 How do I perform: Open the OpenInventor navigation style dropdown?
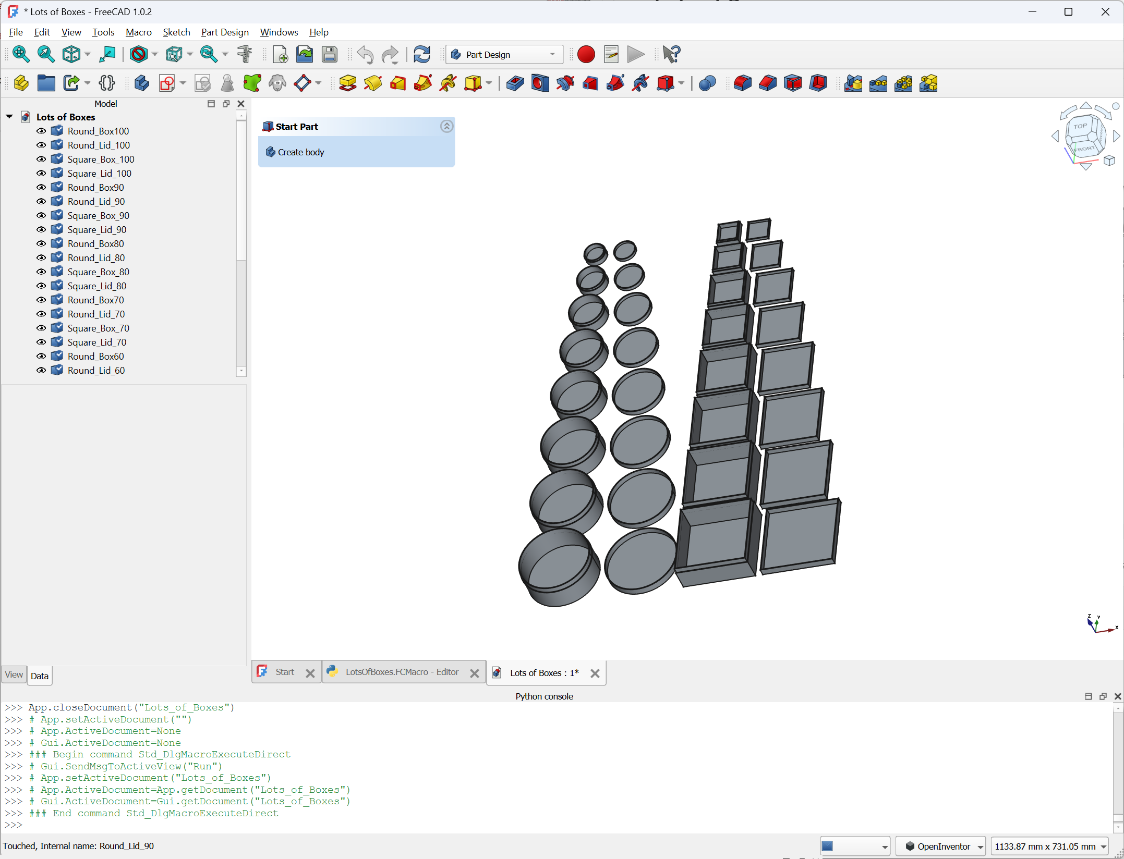[940, 846]
